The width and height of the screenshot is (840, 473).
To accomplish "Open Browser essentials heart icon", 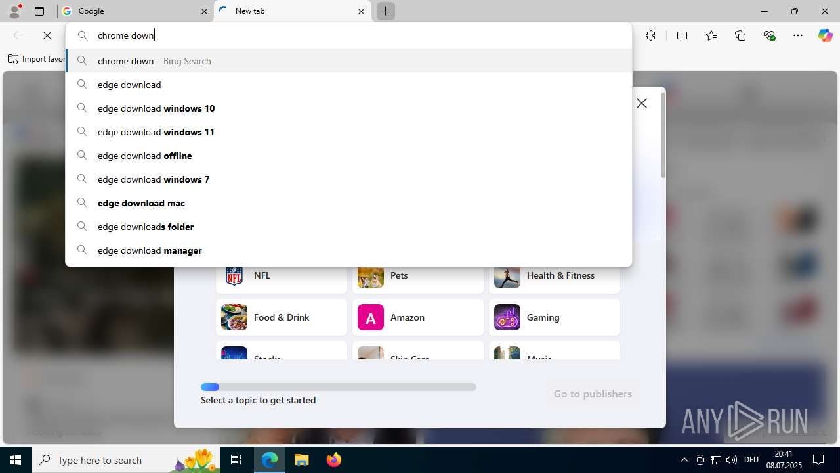I will pyautogui.click(x=769, y=35).
